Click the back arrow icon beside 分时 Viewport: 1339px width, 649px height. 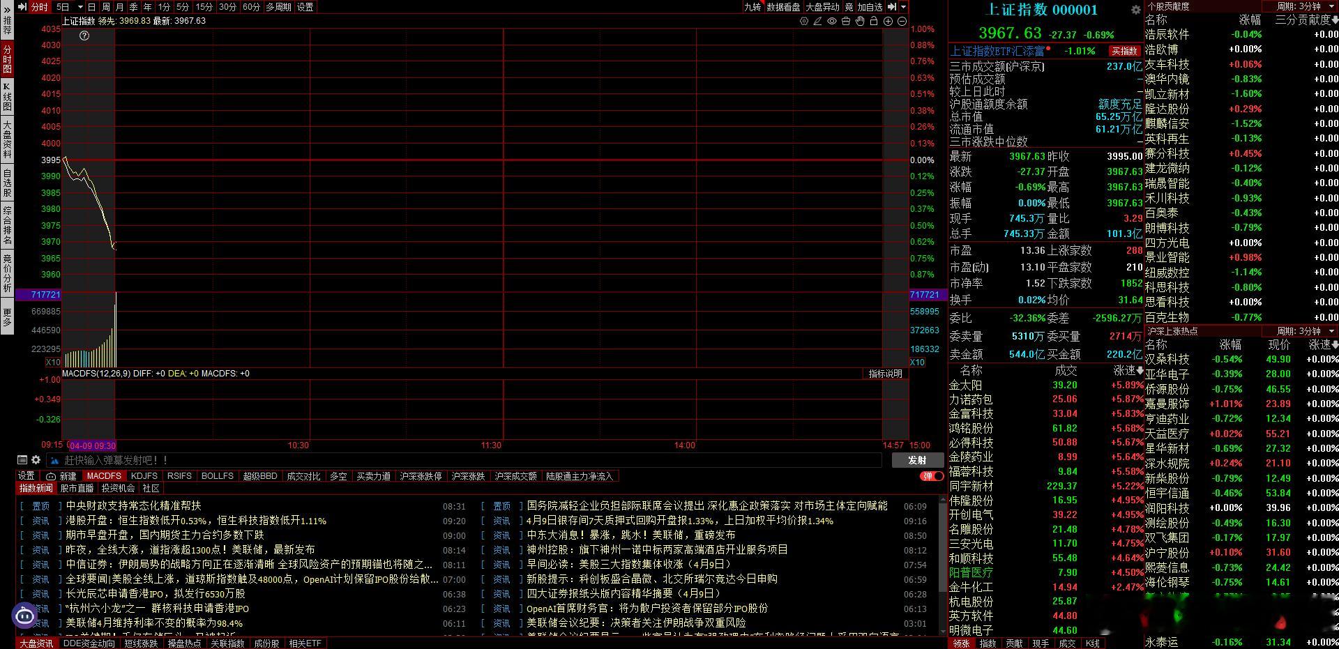click(x=22, y=7)
